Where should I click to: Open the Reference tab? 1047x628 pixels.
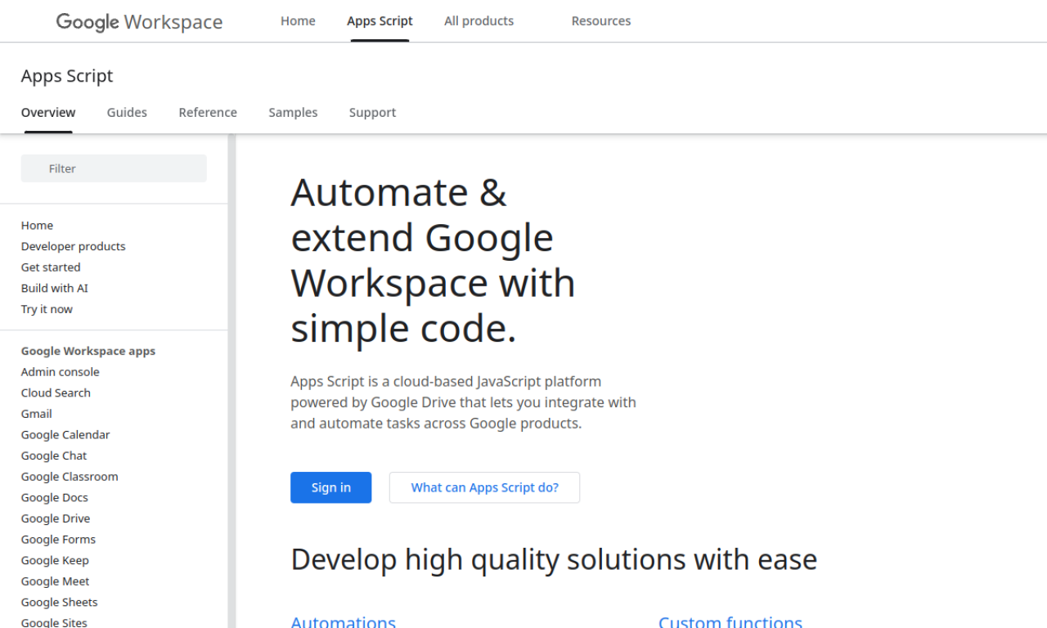(x=208, y=112)
